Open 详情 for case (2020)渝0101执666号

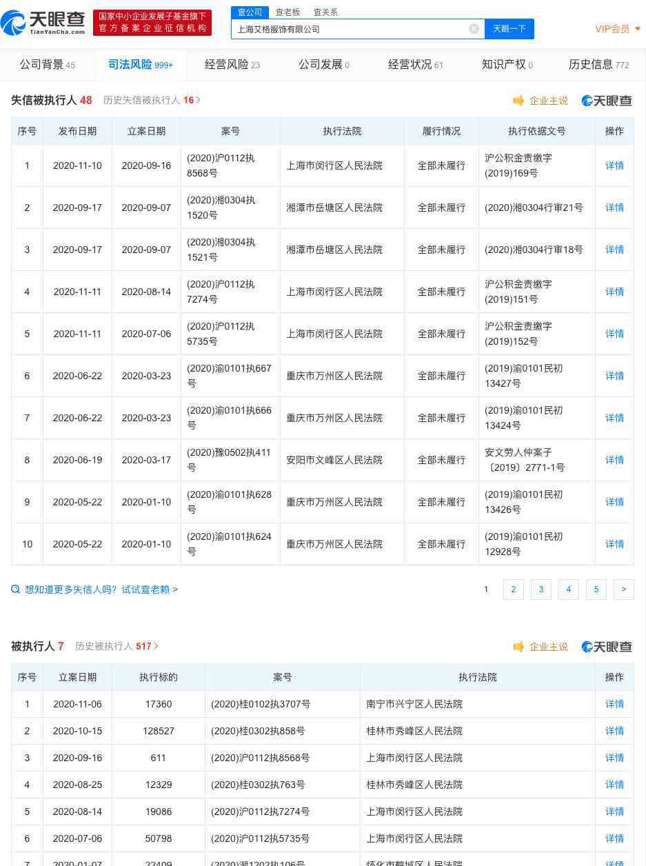pyautogui.click(x=614, y=418)
